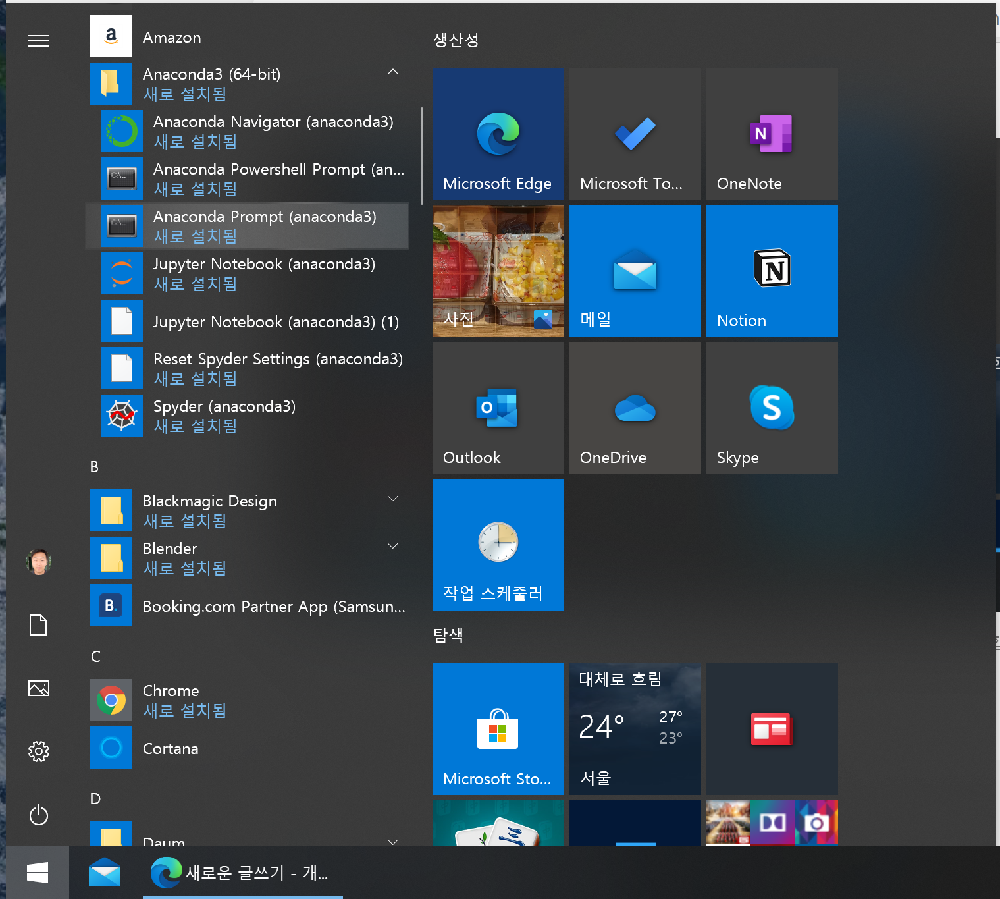Open the Photos (사진) tile
Viewport: 1000px width, 899px height.
coord(498,271)
